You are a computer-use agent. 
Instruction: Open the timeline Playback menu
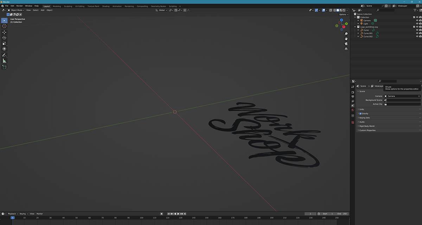tap(13, 214)
